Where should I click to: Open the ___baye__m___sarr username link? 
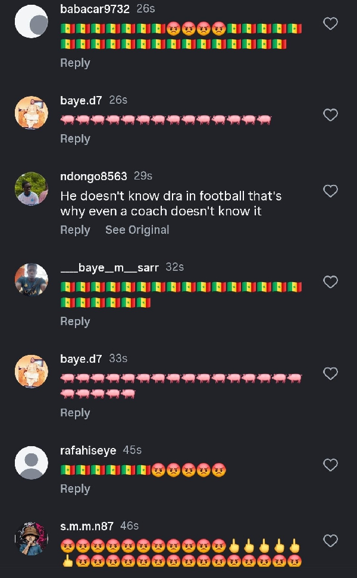(109, 267)
